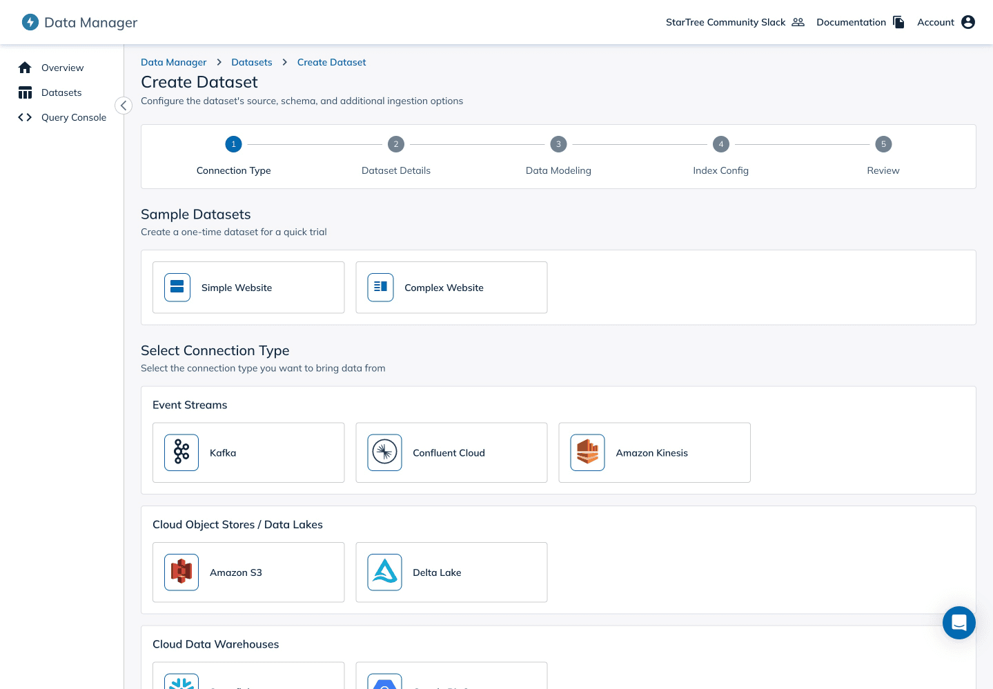Select the Delta Lake connection icon
The width and height of the screenshot is (993, 689).
[384, 572]
